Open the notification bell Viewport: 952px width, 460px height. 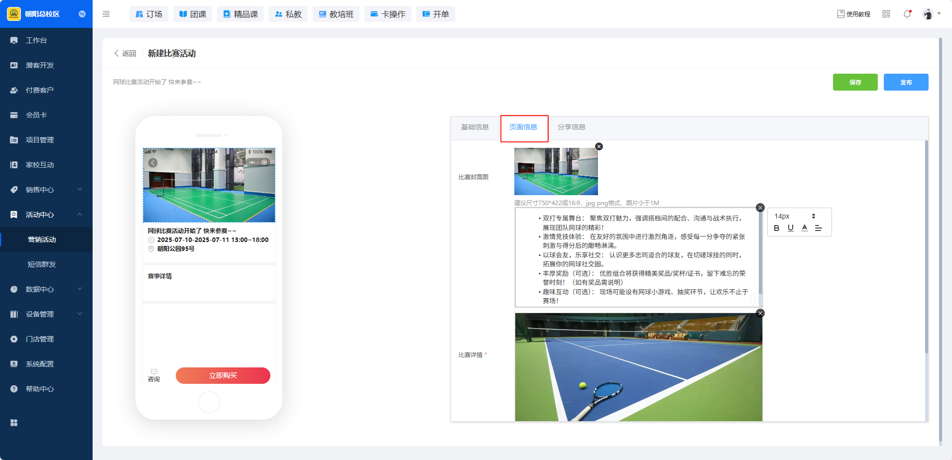point(907,14)
